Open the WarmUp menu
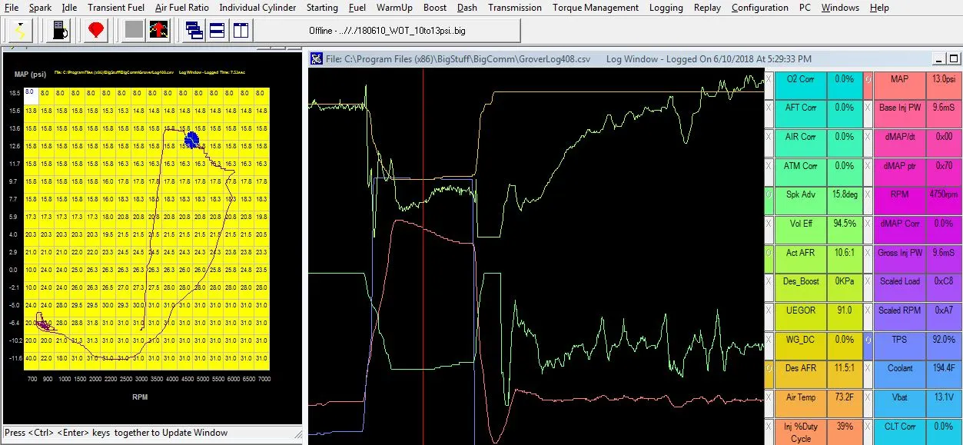963x445 pixels. pos(394,8)
